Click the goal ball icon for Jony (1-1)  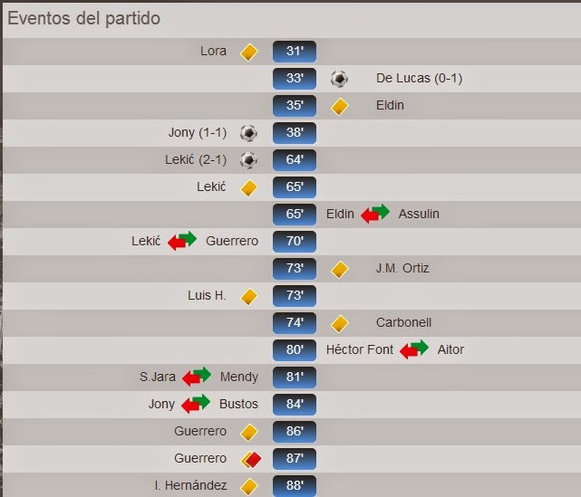(248, 133)
